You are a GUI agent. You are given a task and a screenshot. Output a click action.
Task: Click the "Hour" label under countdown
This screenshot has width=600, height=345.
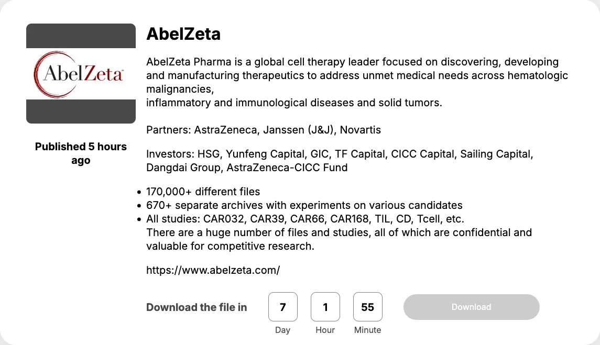325,330
